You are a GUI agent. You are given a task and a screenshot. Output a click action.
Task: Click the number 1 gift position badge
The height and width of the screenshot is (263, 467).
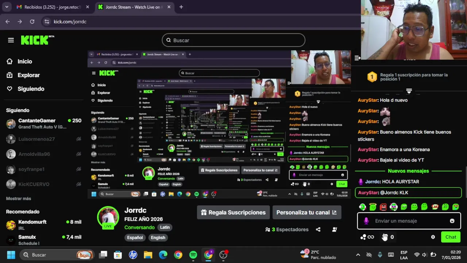[x=372, y=77]
